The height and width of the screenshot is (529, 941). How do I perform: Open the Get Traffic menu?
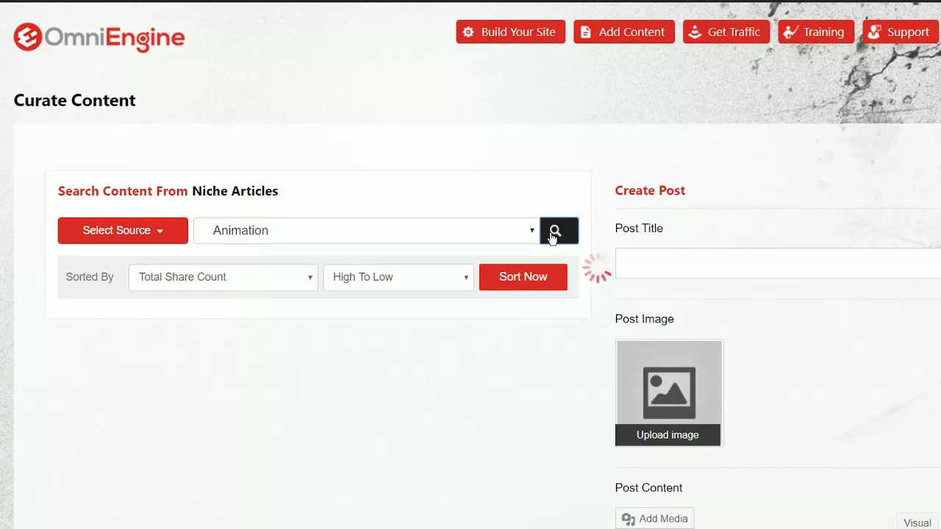[726, 32]
